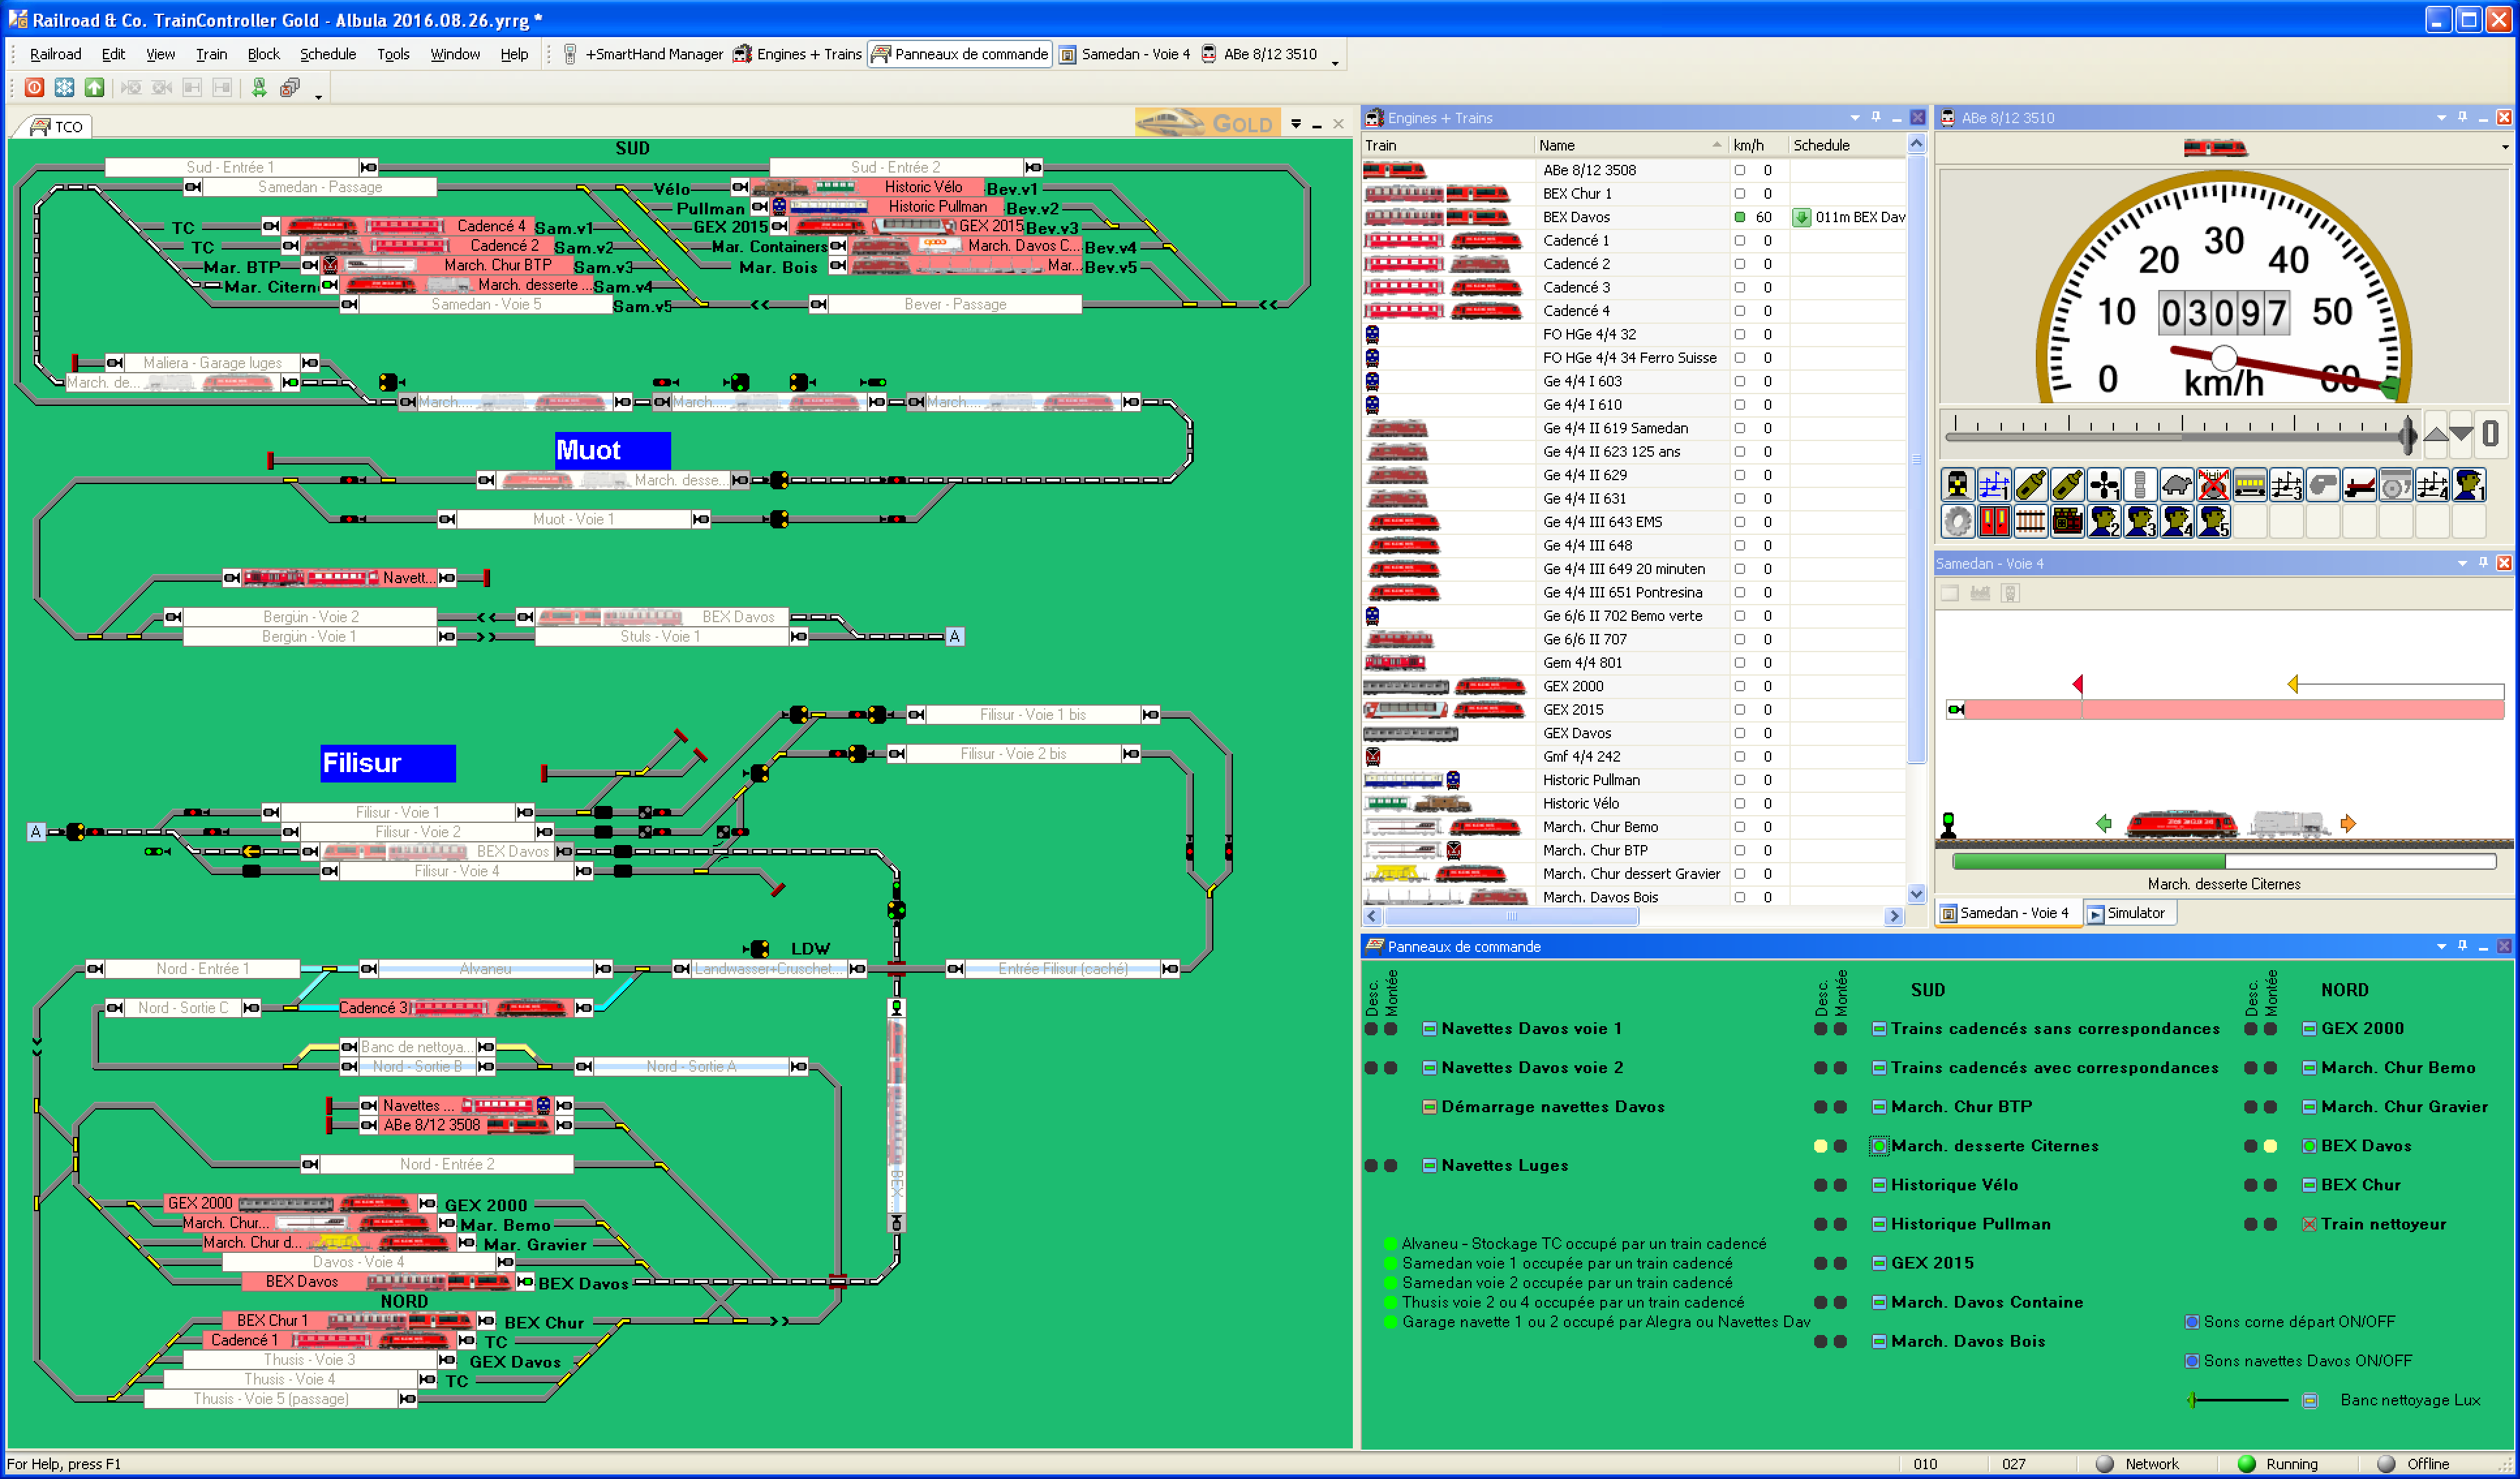Toggle the fan 1 function icon
Image resolution: width=2520 pixels, height=1479 pixels.
tap(2104, 485)
